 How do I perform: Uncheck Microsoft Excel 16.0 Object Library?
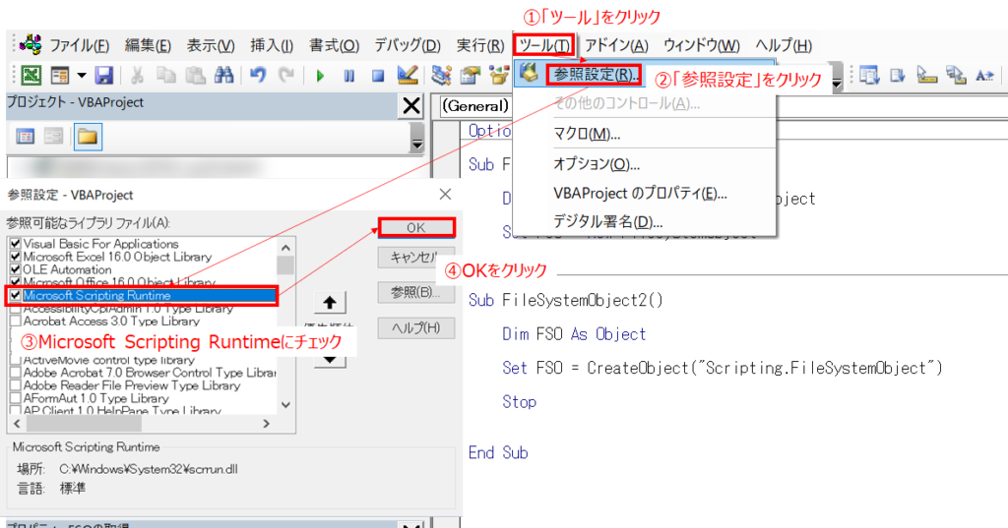pos(16,257)
